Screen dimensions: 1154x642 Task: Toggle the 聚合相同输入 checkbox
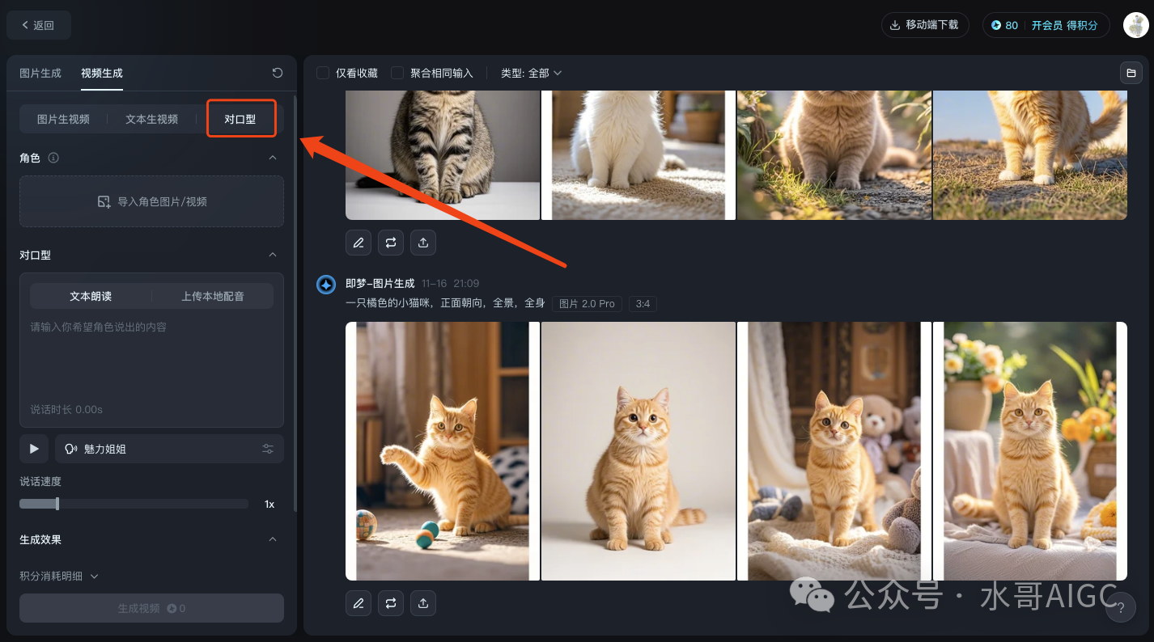click(397, 73)
